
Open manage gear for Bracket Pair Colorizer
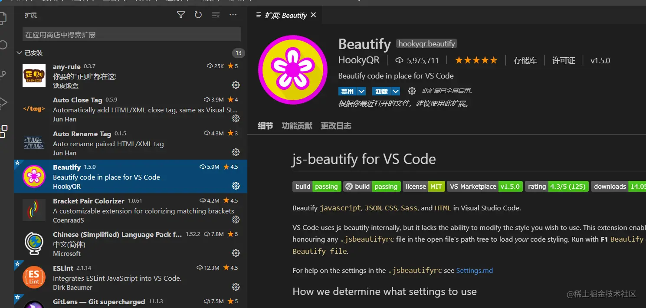coord(236,220)
